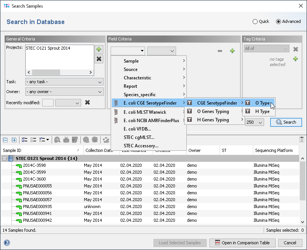Clear the Recently modified filter X icon
Screen dimensions: 307x250
pyautogui.click(x=87, y=102)
